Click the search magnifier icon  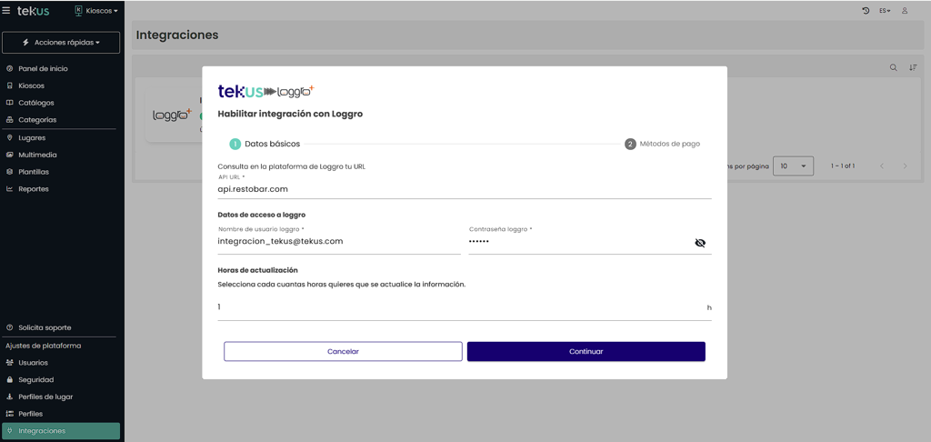894,67
